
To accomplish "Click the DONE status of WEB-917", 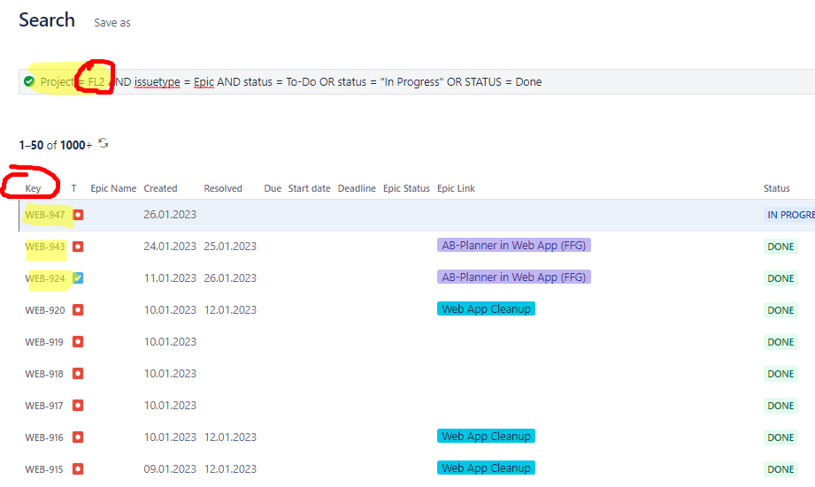I will point(780,406).
